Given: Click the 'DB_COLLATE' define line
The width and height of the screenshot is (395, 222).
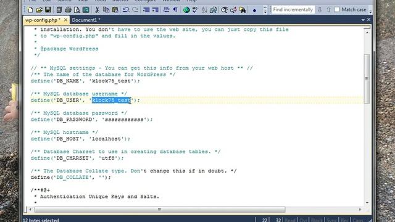Looking at the screenshot, I should [x=70, y=177].
